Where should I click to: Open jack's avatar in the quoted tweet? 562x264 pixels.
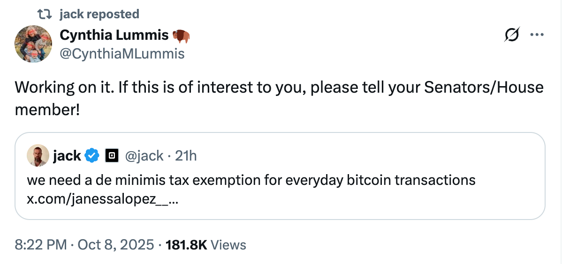[x=38, y=155]
